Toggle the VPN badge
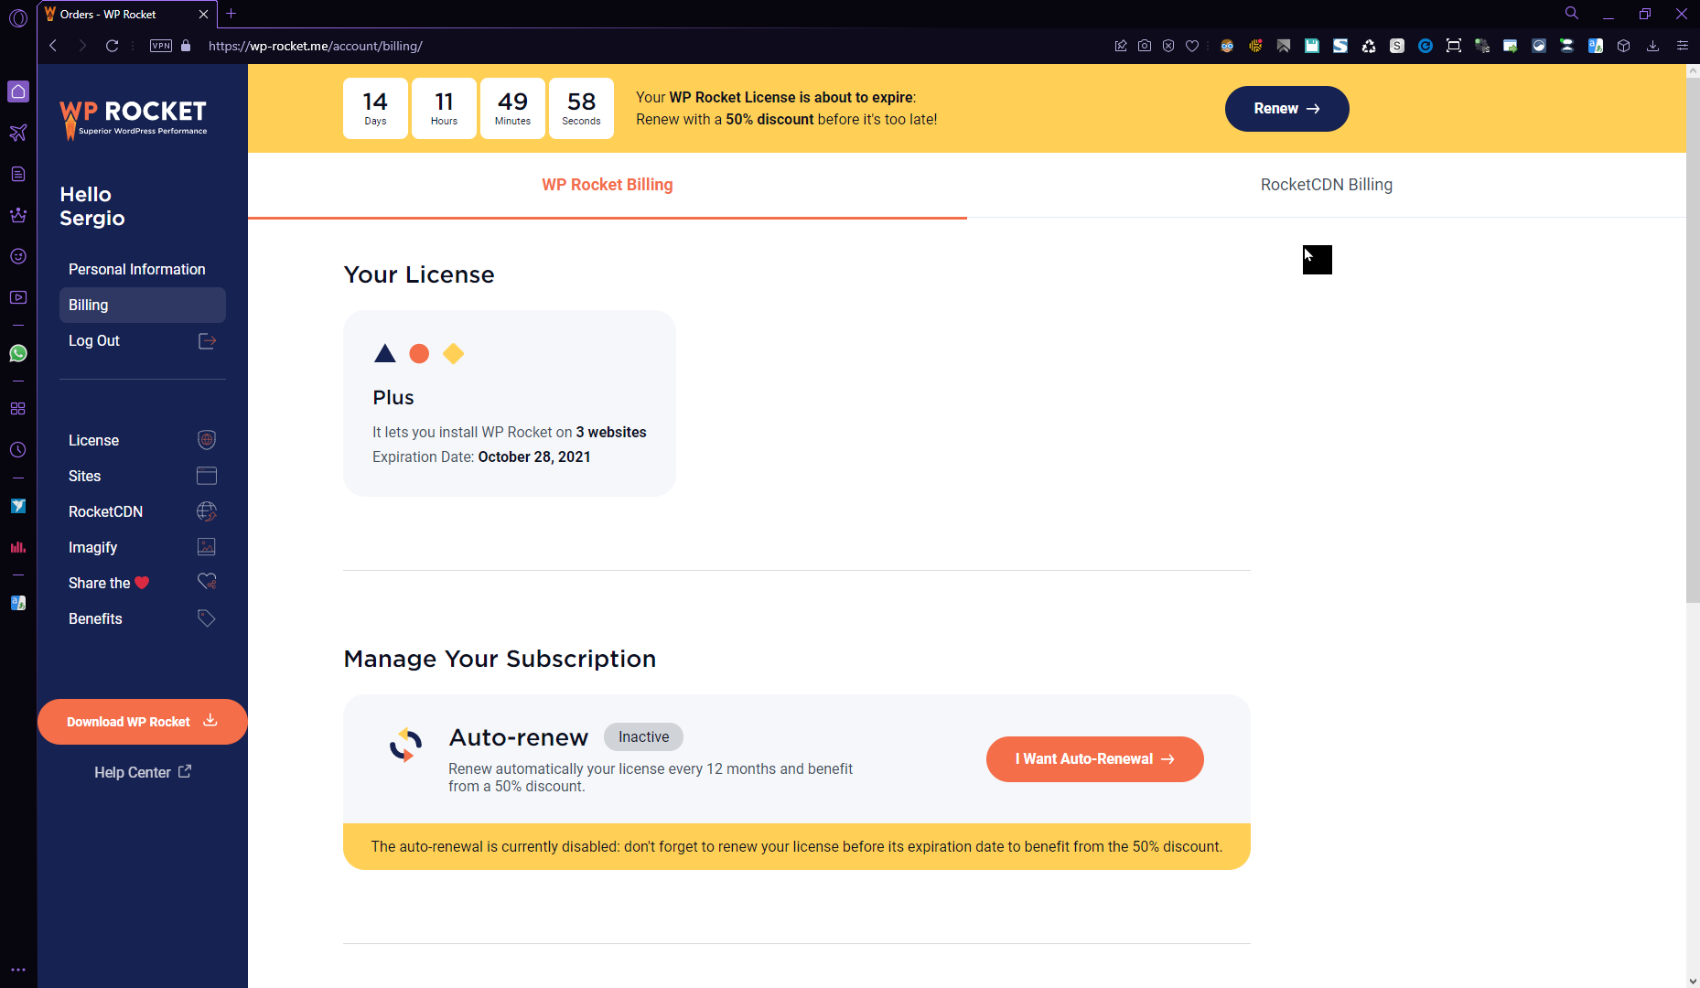The width and height of the screenshot is (1700, 988). pyautogui.click(x=161, y=46)
